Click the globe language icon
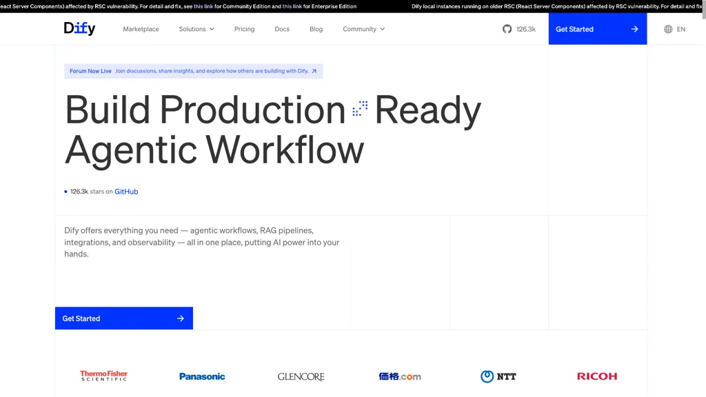706x397 pixels. 668,29
